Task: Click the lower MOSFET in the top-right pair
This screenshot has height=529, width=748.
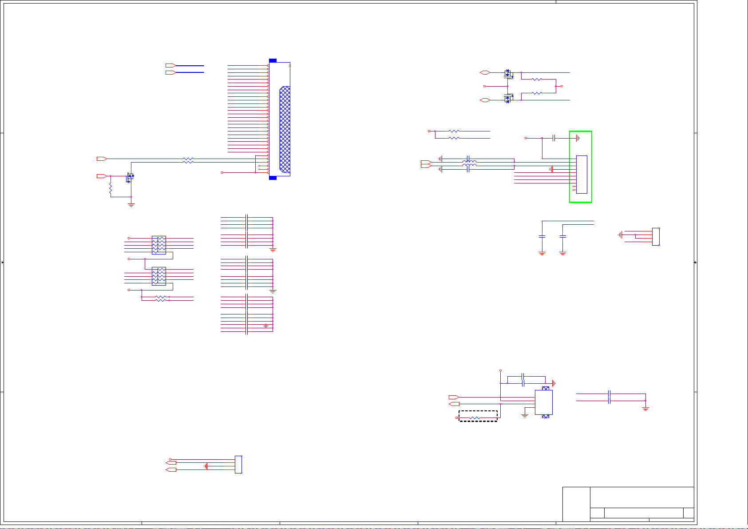Action: pyautogui.click(x=508, y=99)
